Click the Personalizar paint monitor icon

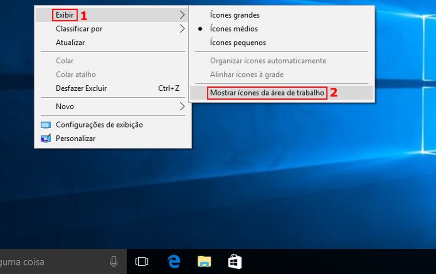(x=46, y=138)
